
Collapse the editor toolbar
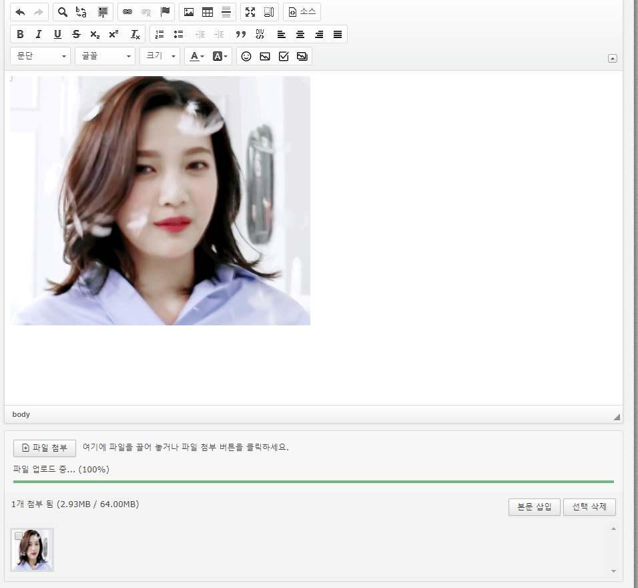pyautogui.click(x=613, y=59)
